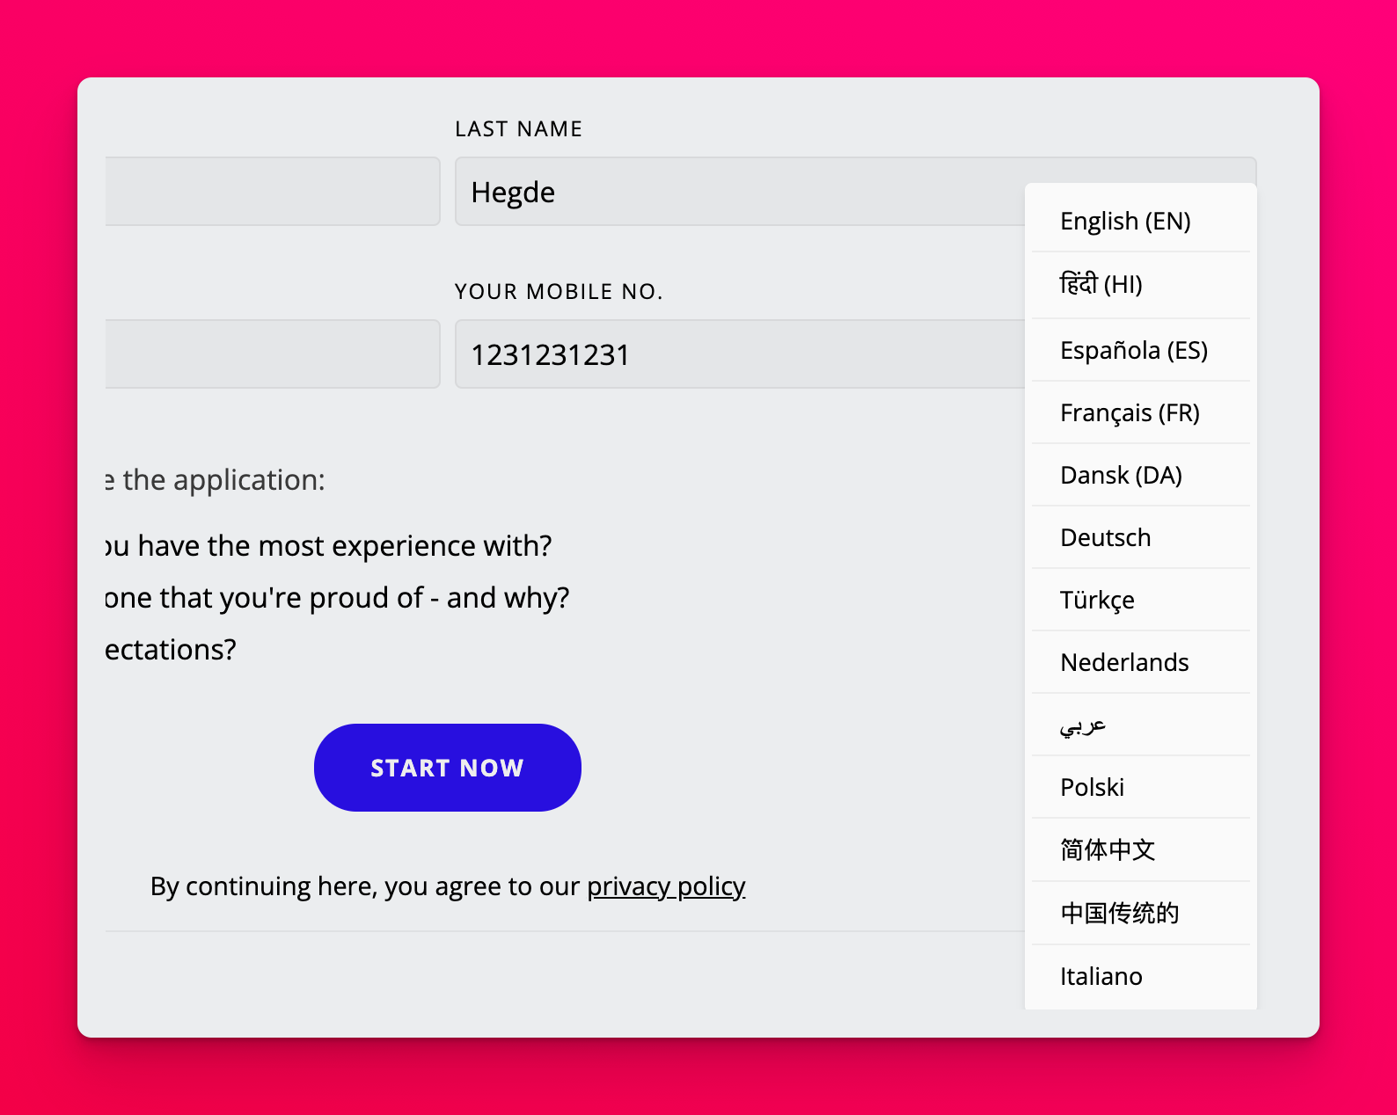1397x1115 pixels.
Task: Focus the cut-off field beside mobile number
Action: click(273, 354)
